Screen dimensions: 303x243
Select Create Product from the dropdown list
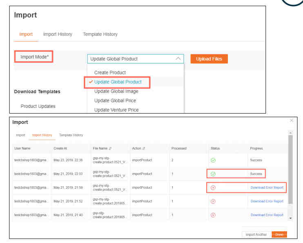110,72
